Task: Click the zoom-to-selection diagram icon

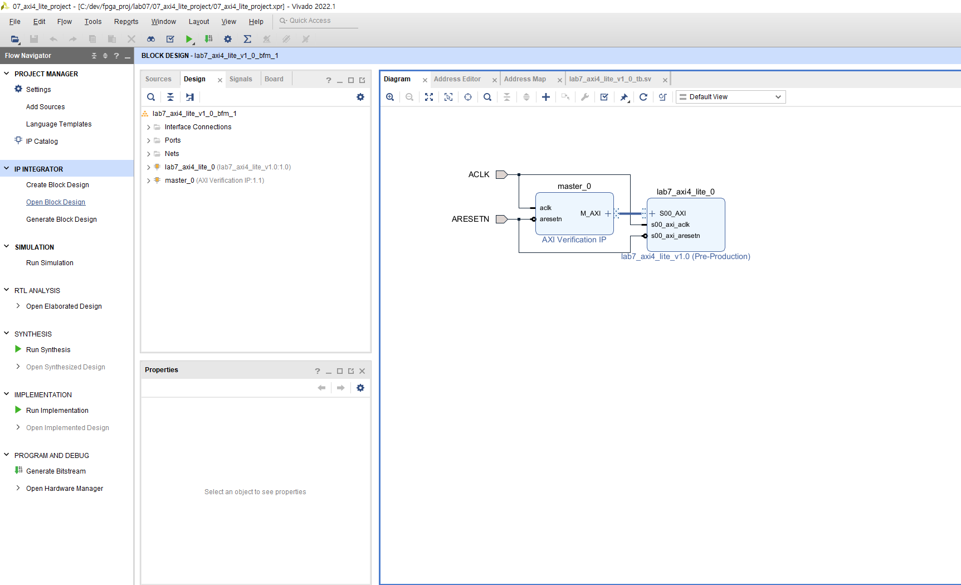Action: coord(448,97)
